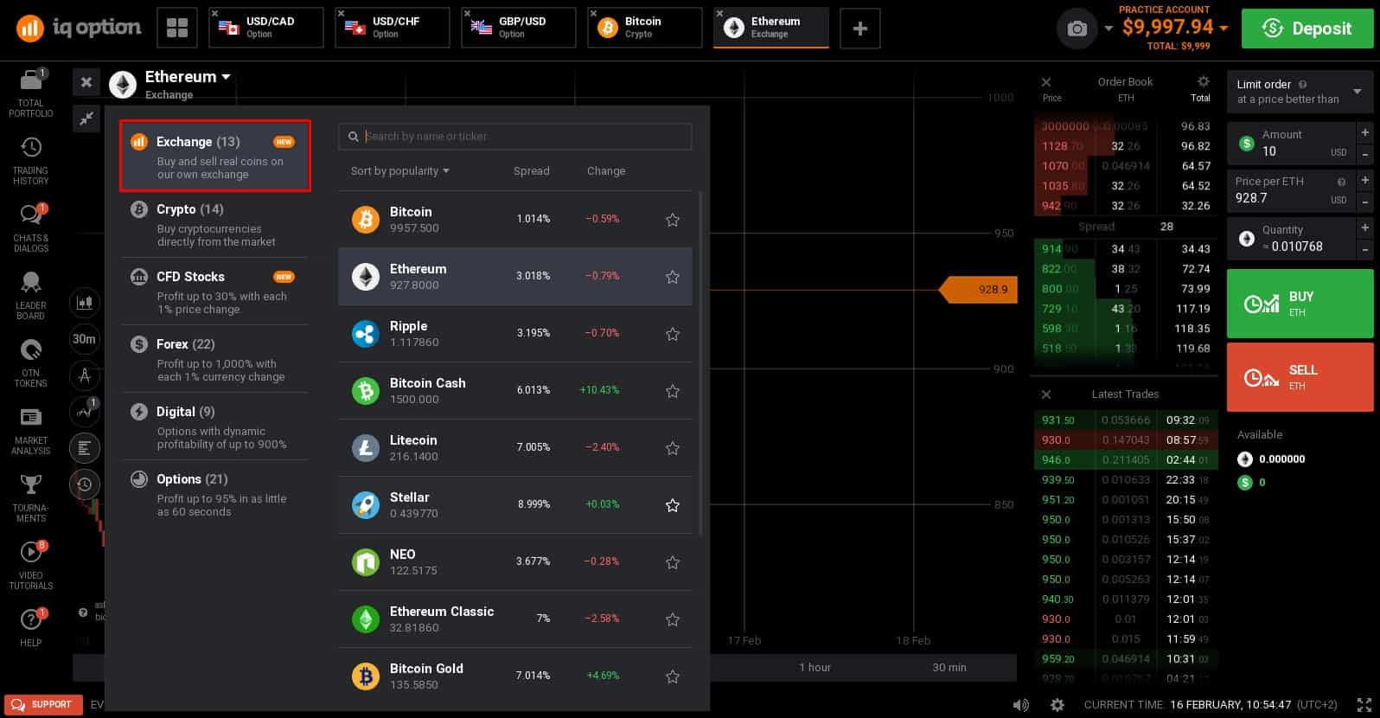
Task: Open Market Analysis section
Action: coord(31,430)
